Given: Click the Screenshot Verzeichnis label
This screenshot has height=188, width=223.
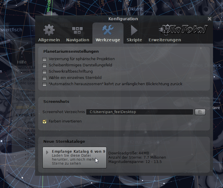Looking at the screenshot, I should pos(64,112).
